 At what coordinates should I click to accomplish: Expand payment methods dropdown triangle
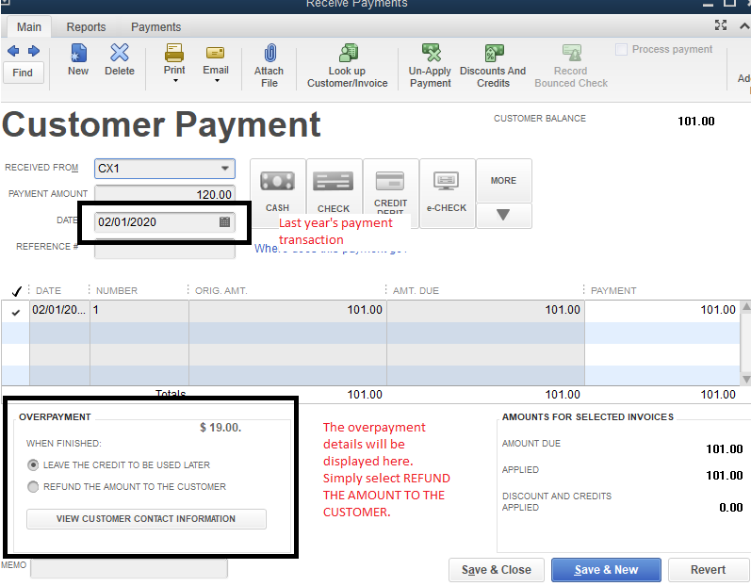point(503,215)
